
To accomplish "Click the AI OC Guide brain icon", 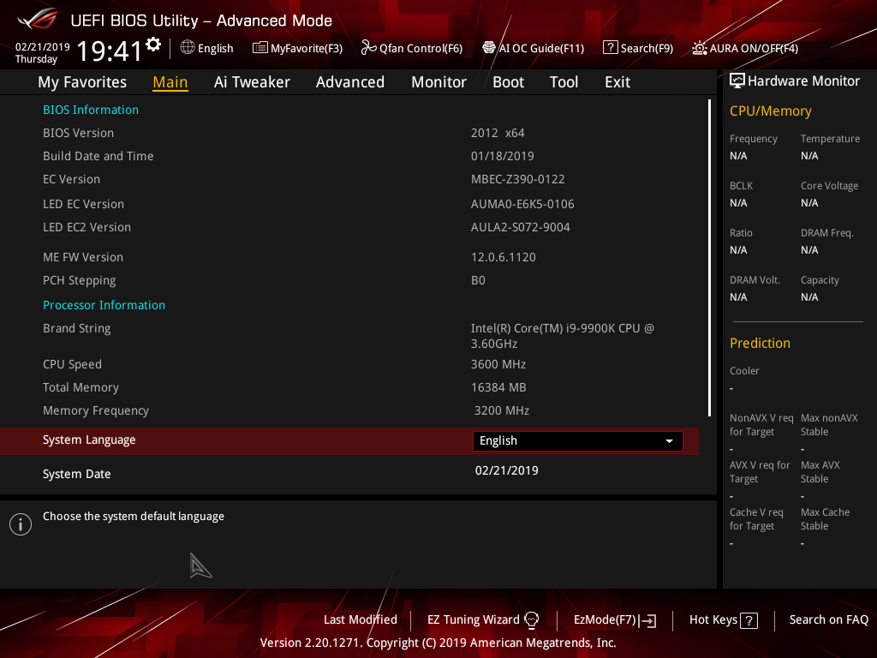I will [x=489, y=48].
